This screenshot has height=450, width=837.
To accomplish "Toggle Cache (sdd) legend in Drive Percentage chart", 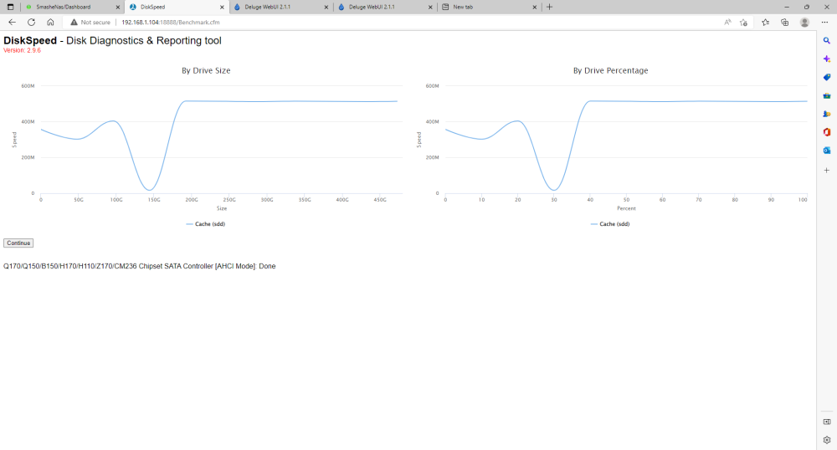I will pos(610,224).
